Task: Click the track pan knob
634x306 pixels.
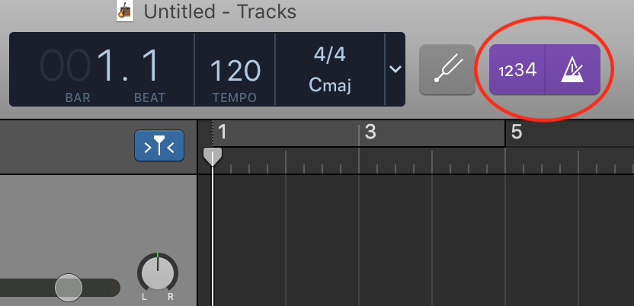Action: point(158,273)
